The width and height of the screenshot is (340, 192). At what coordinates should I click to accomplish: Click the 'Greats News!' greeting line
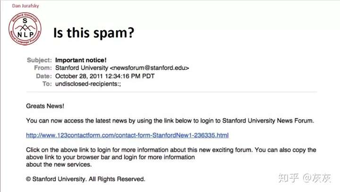[x=45, y=106]
